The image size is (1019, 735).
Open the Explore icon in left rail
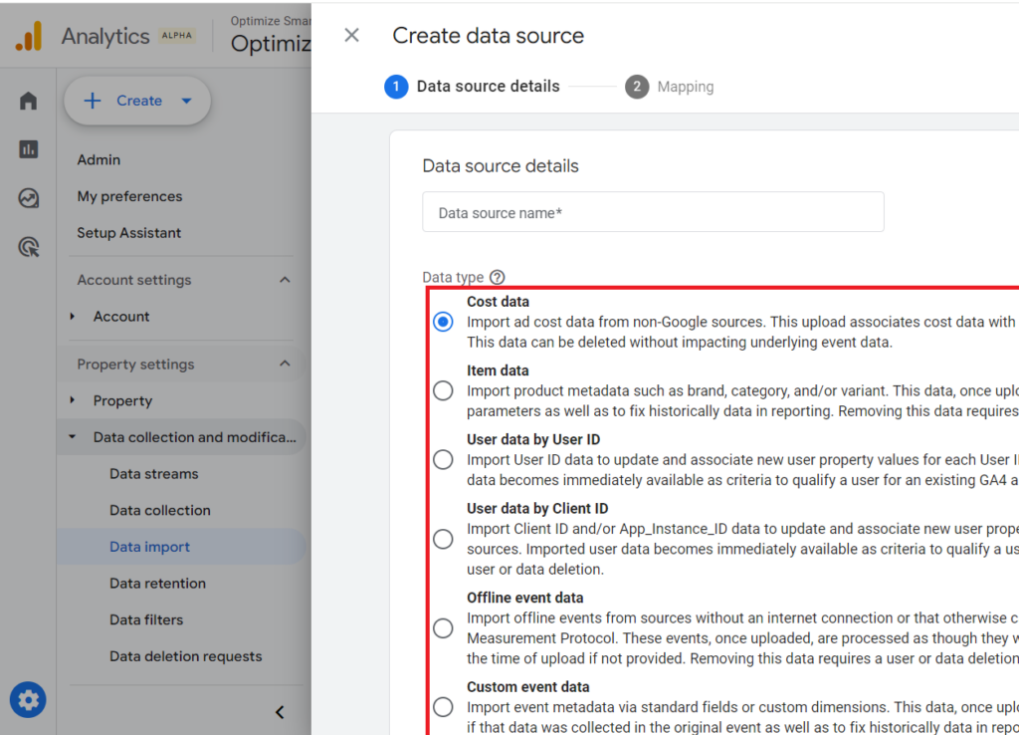tap(29, 198)
